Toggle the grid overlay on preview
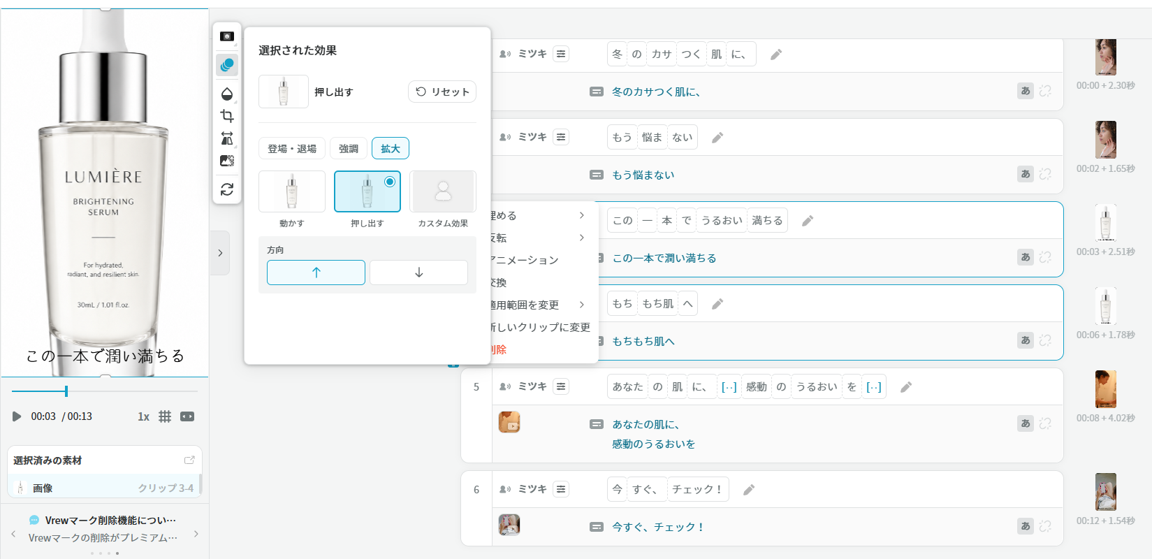 [x=165, y=416]
